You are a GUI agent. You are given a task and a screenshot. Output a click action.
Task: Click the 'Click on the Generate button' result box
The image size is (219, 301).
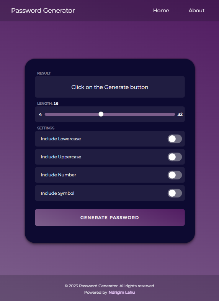click(x=110, y=87)
